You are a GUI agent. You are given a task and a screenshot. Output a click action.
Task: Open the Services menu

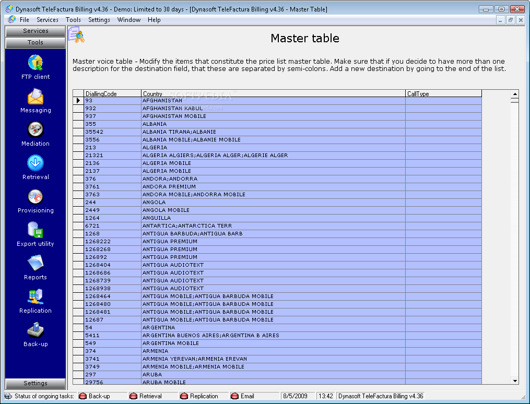[48, 20]
